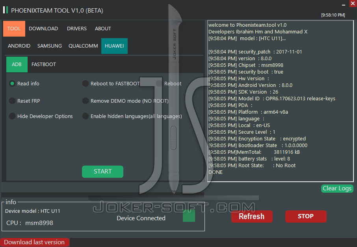Click the green START button
Image resolution: width=357 pixels, height=247 pixels.
[x=103, y=171]
